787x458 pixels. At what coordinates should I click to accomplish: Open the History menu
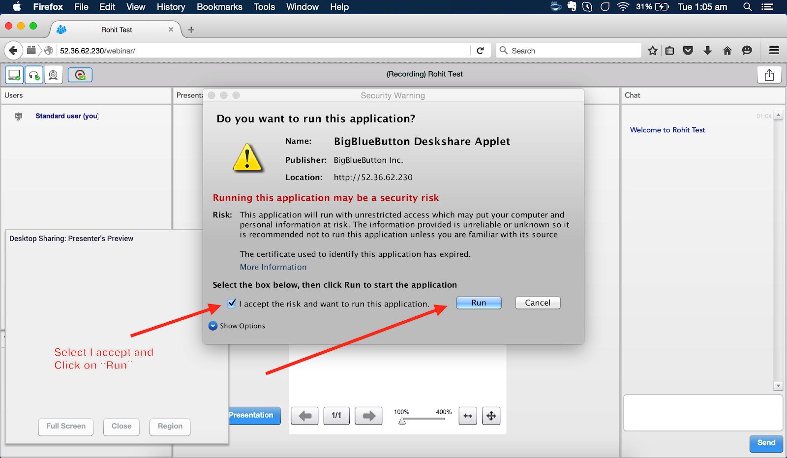(x=171, y=7)
